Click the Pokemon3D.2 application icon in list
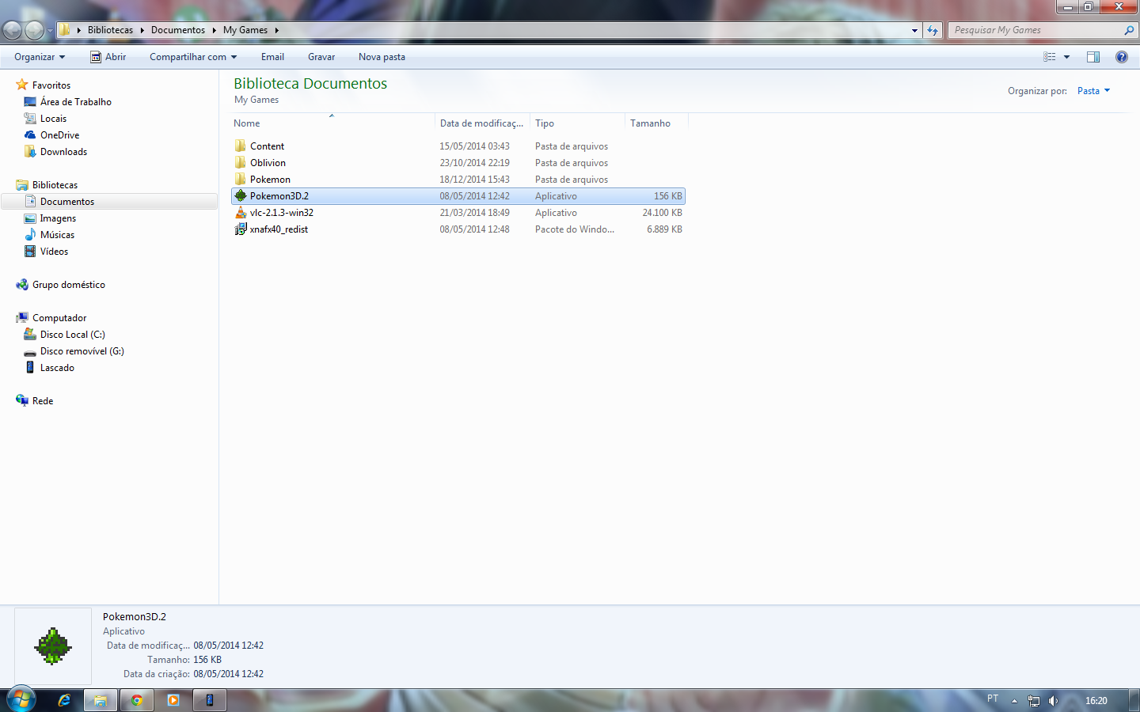The width and height of the screenshot is (1140, 712). pos(241,195)
